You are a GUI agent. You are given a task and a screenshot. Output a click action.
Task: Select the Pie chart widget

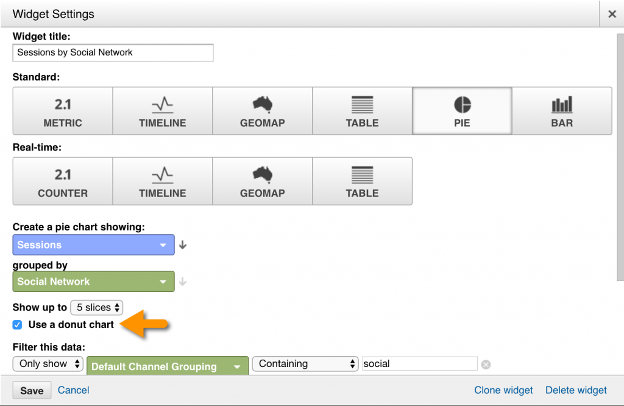click(x=462, y=111)
